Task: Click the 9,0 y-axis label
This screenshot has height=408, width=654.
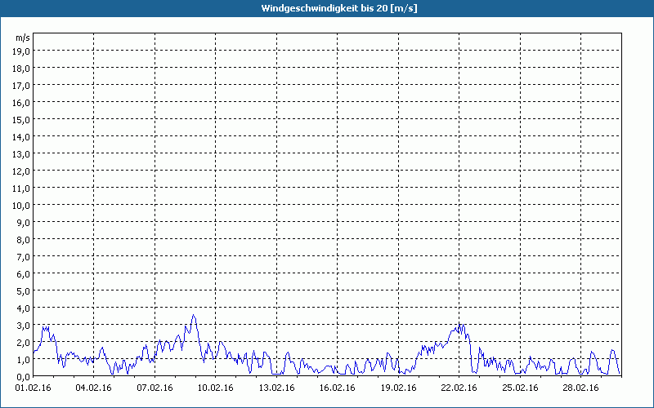Action: 23,223
